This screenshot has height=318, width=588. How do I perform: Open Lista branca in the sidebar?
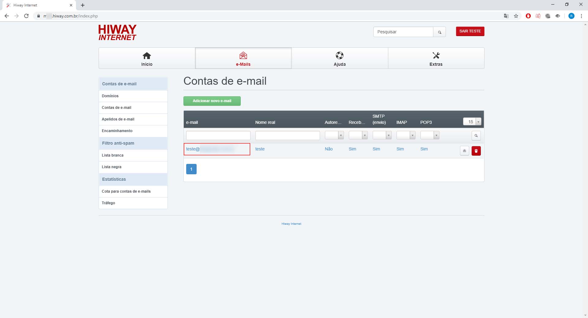pyautogui.click(x=133, y=155)
